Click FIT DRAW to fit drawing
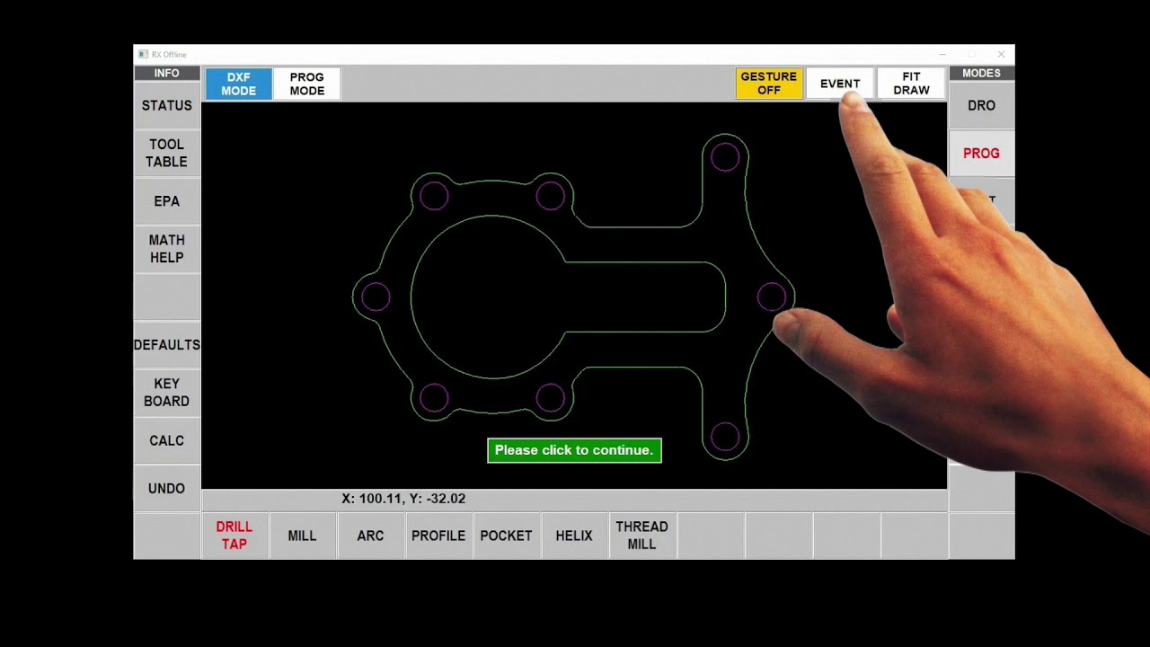 click(911, 84)
